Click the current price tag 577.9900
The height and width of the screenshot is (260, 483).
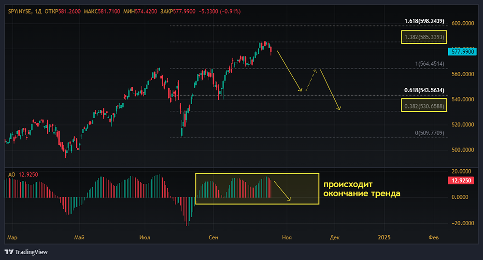(462, 52)
